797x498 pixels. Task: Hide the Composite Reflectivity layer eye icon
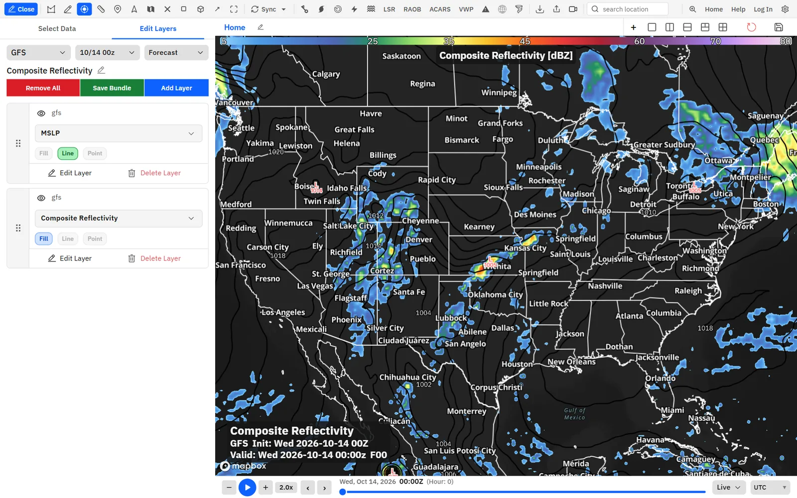point(41,198)
